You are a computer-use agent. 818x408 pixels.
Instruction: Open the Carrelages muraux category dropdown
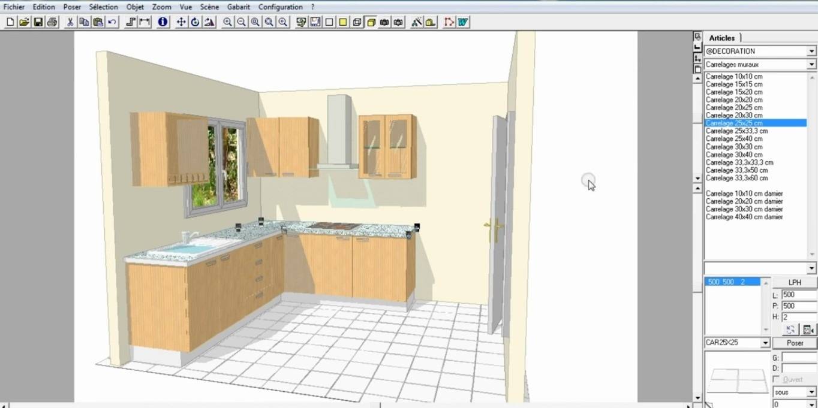[x=811, y=65]
